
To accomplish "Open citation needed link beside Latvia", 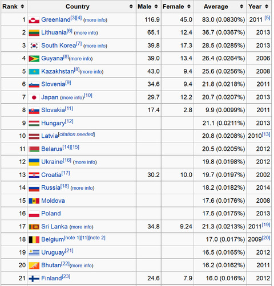I will pyautogui.click(x=76, y=134).
